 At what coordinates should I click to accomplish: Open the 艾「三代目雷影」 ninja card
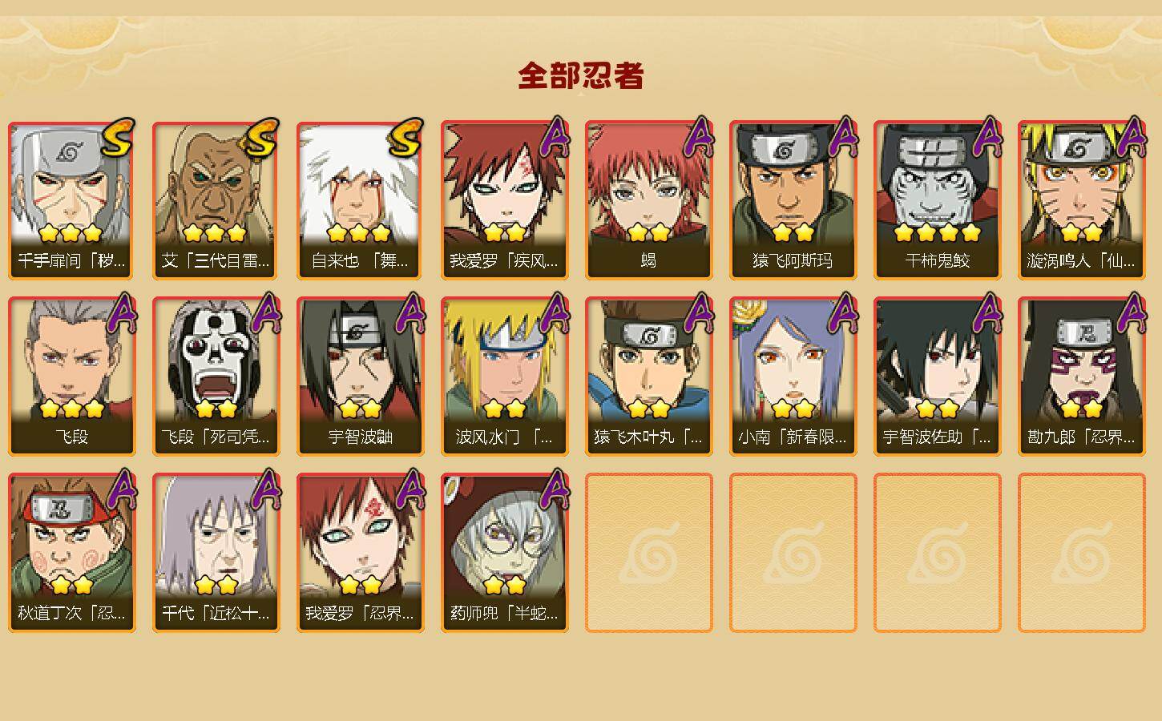(x=216, y=200)
